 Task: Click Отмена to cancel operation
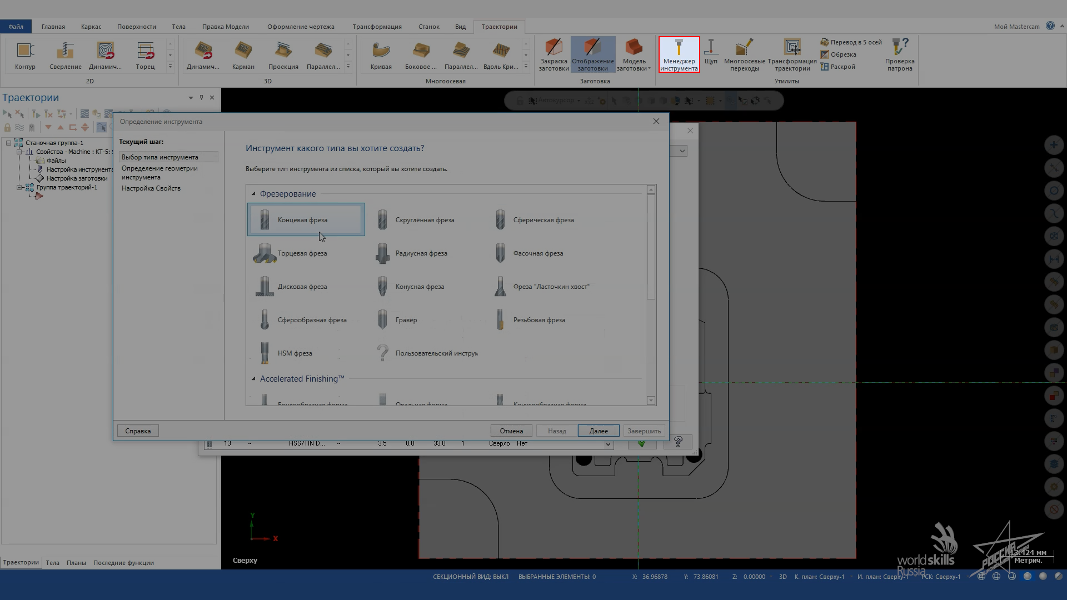tap(511, 431)
